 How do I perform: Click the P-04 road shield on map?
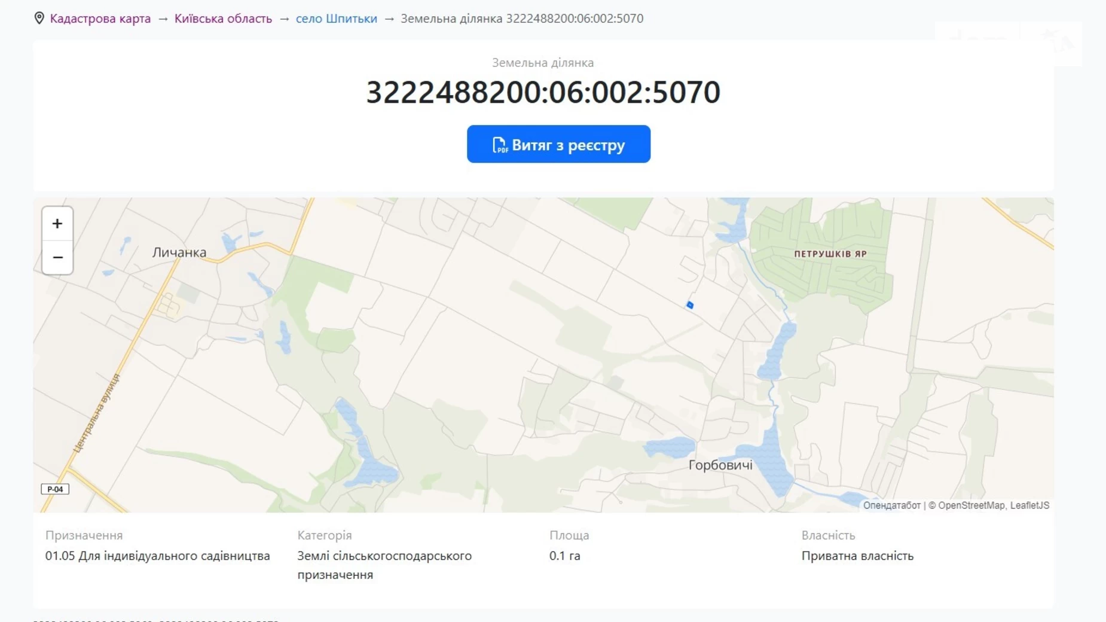tap(55, 489)
